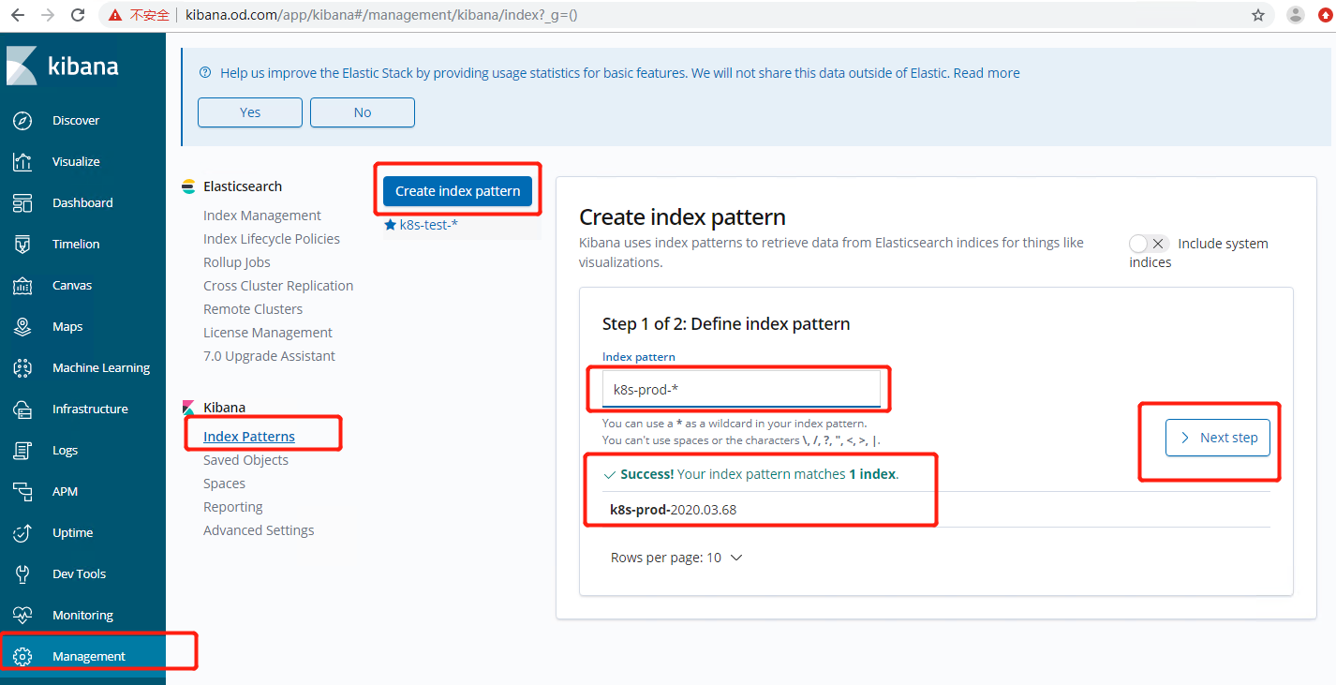This screenshot has height=685, width=1336.
Task: Click the Management gear icon
Action: tap(22, 657)
